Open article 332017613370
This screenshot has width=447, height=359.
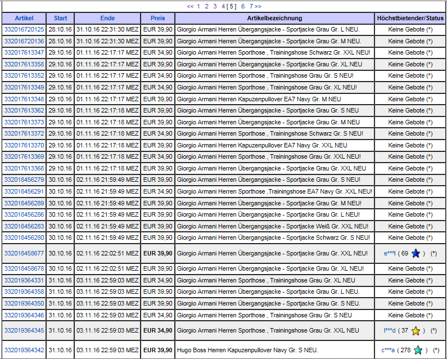(24, 145)
